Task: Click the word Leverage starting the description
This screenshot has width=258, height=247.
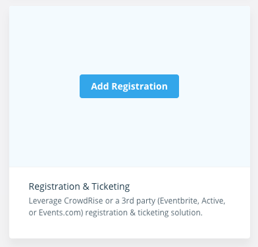Action: coord(45,201)
